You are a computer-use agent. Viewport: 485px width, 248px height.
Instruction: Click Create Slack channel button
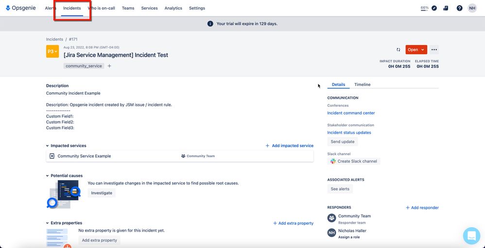point(354,161)
